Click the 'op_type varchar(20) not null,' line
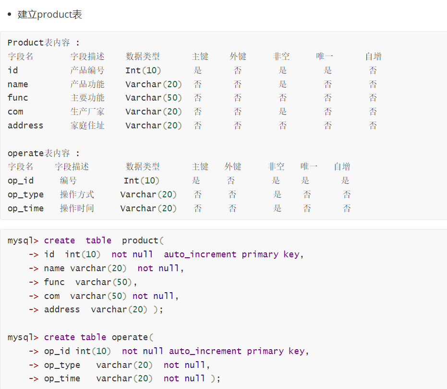Screen dimensions: 447x389 point(119,365)
